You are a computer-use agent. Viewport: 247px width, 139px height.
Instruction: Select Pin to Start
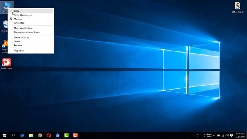[31, 23]
